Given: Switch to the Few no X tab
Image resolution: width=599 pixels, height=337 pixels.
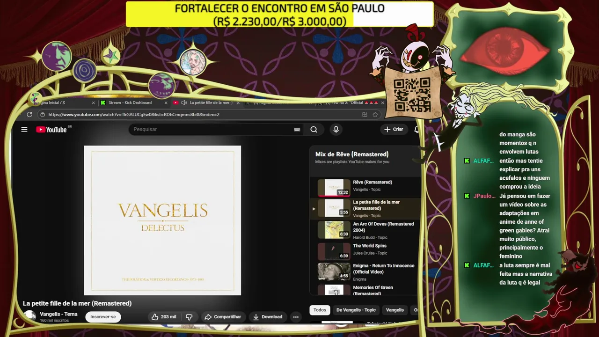Looking at the screenshot, I should 351,103.
